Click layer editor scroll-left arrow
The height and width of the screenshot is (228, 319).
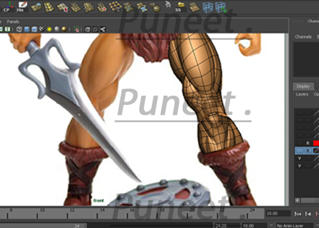297,200
